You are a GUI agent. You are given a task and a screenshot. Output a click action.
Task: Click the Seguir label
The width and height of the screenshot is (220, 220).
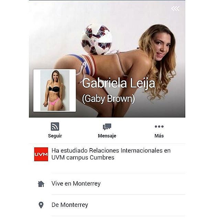pyautogui.click(x=55, y=136)
